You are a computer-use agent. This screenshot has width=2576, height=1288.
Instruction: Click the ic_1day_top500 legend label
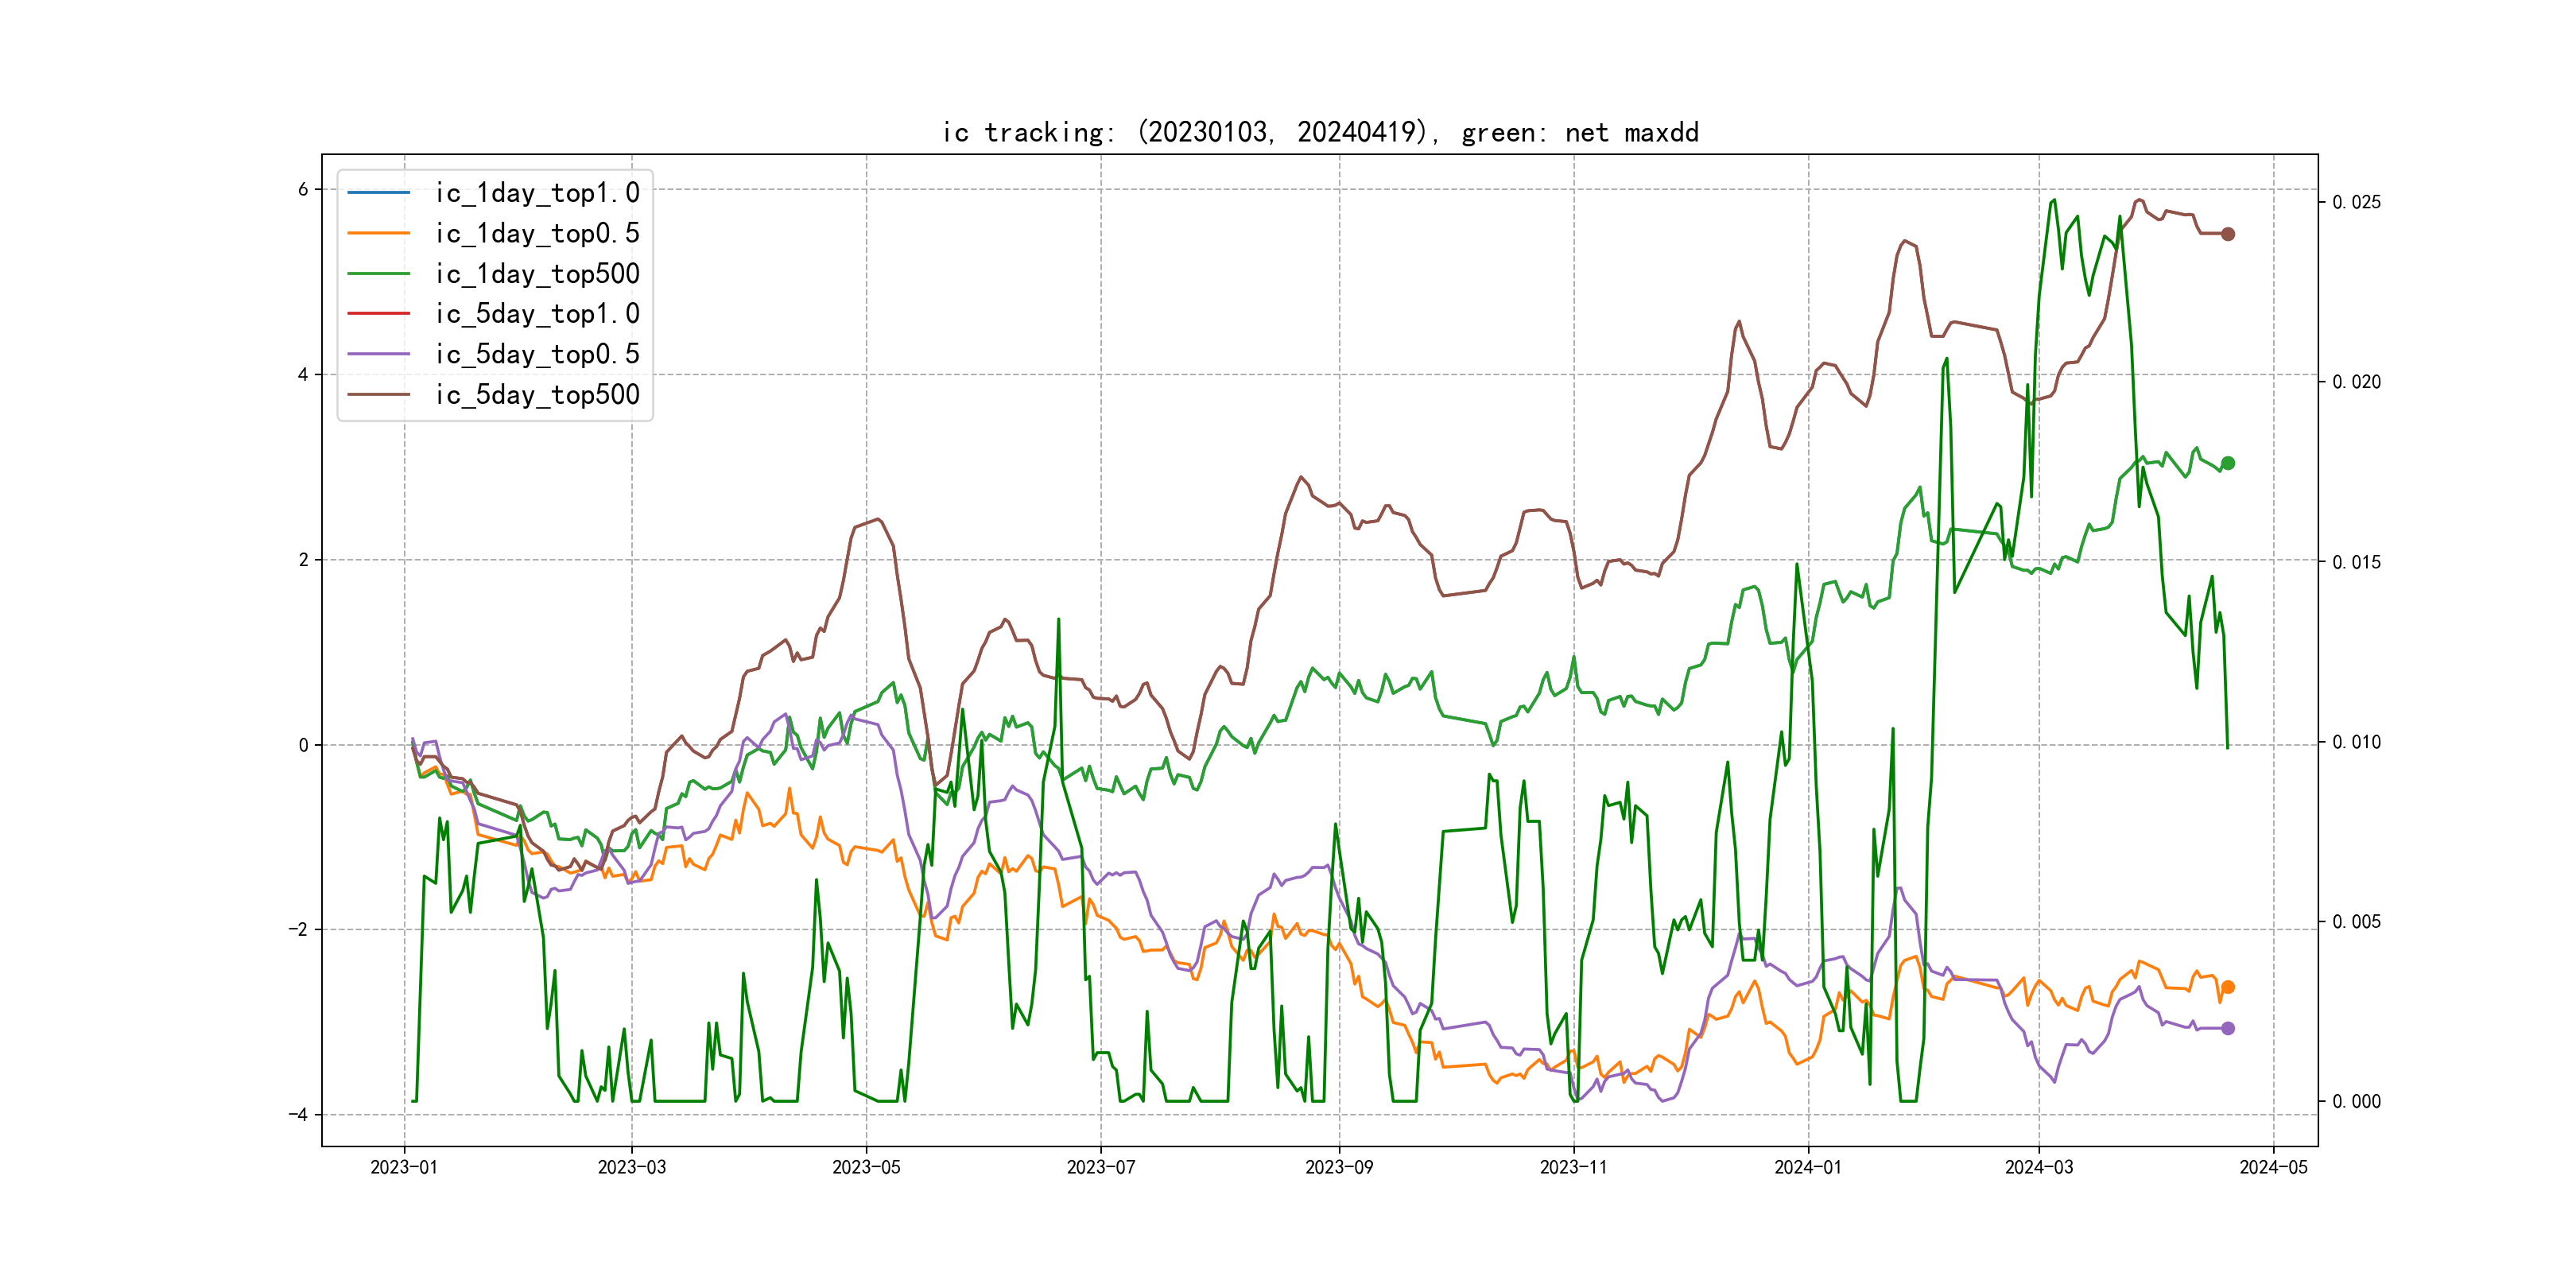pyautogui.click(x=537, y=273)
